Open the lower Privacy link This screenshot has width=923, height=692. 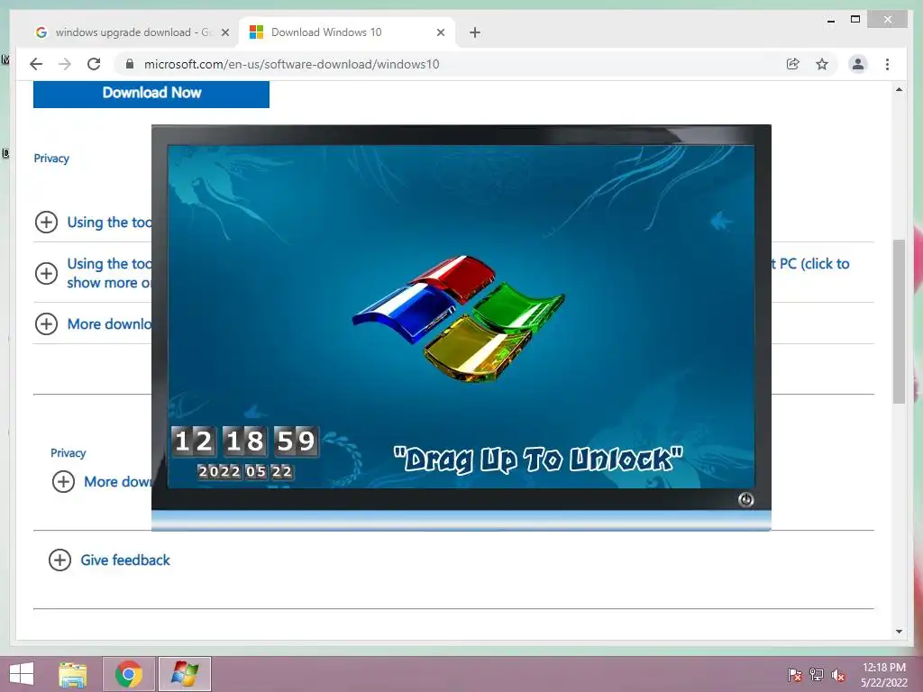pos(68,453)
